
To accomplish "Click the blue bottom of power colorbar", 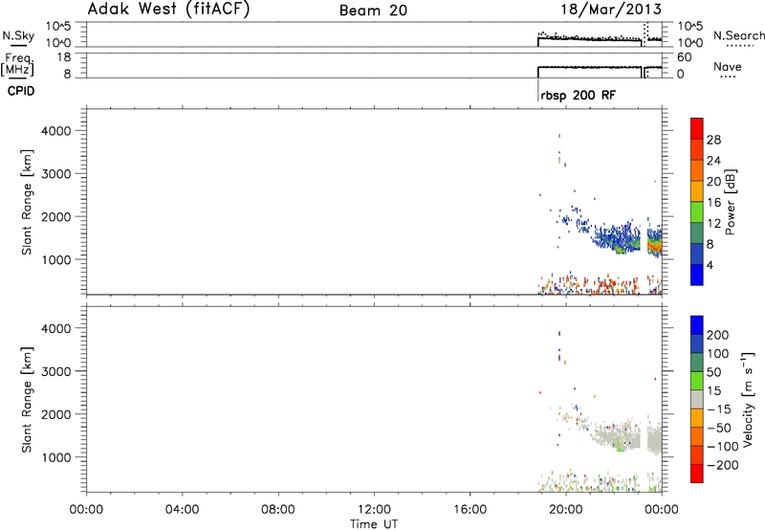I will coord(697,275).
